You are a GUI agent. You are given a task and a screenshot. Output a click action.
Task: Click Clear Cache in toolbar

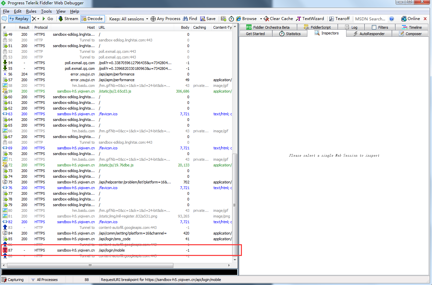[278, 19]
